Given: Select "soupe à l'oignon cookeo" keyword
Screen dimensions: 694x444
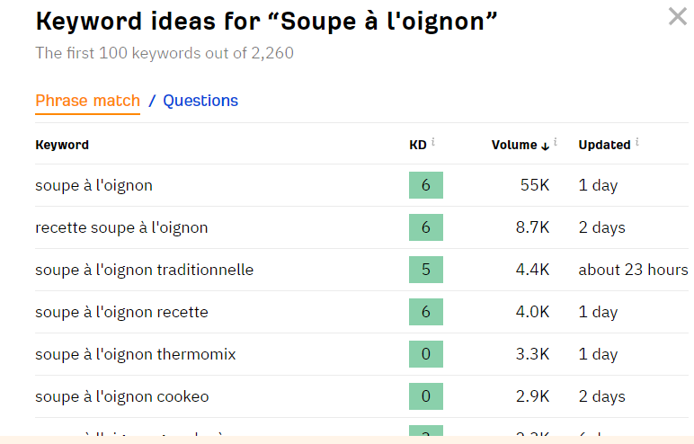Looking at the screenshot, I should (121, 397).
